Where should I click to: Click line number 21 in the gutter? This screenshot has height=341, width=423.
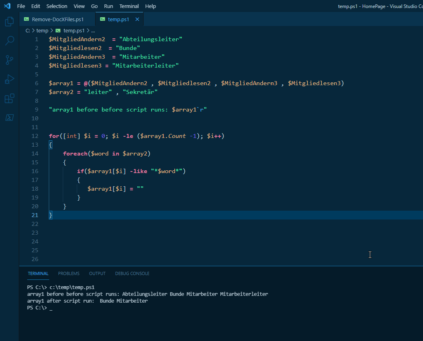click(x=35, y=215)
